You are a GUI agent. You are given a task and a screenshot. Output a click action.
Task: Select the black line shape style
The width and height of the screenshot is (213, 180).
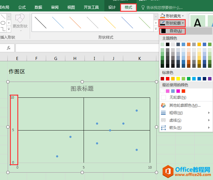pos(41,23)
